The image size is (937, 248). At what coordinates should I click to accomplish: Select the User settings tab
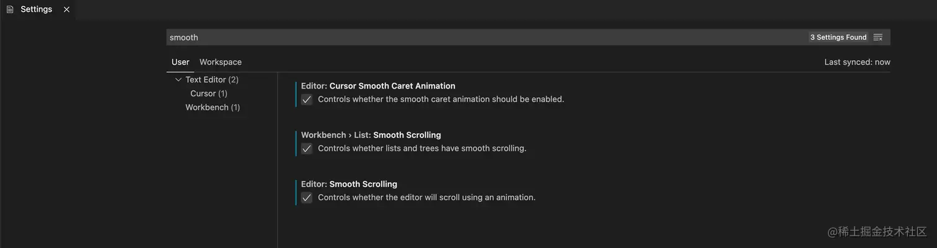pyautogui.click(x=180, y=62)
